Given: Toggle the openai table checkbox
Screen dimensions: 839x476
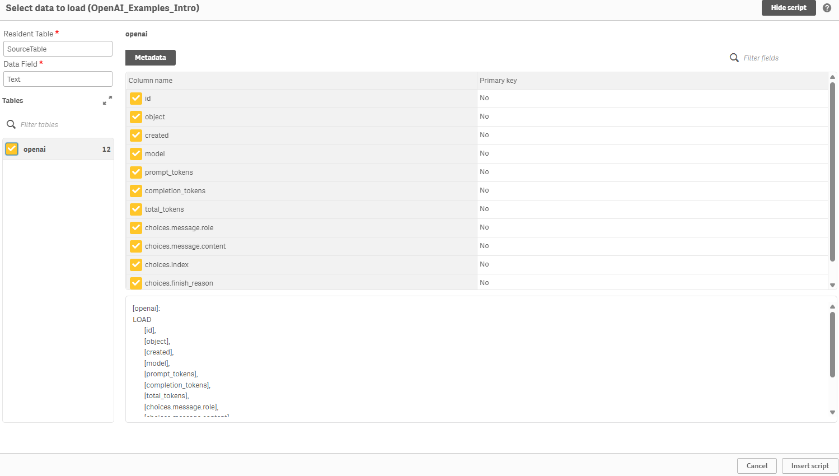Looking at the screenshot, I should point(11,148).
